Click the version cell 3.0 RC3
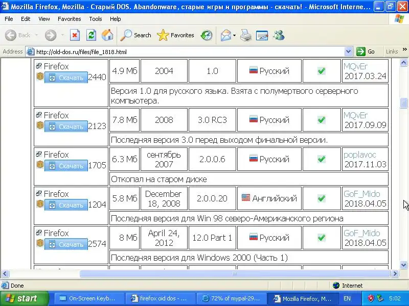The width and height of the screenshot is (409, 306). pos(212,120)
